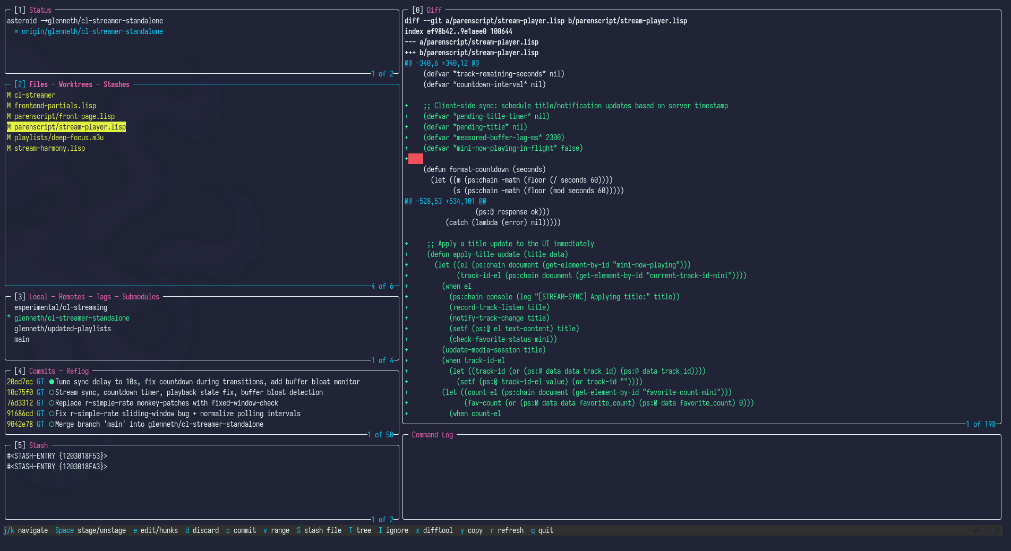This screenshot has height=551, width=1011.
Task: Switch to the Worktrees tab
Action: 75,84
